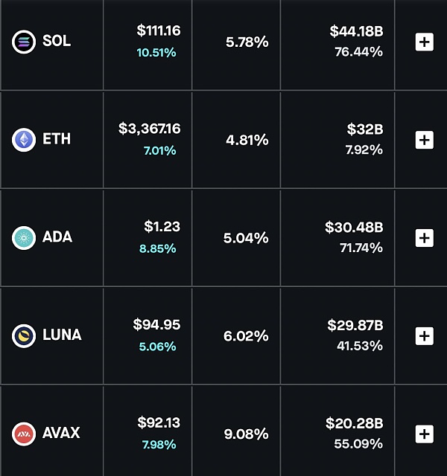Click the ADA $30.48B staked value

(354, 227)
